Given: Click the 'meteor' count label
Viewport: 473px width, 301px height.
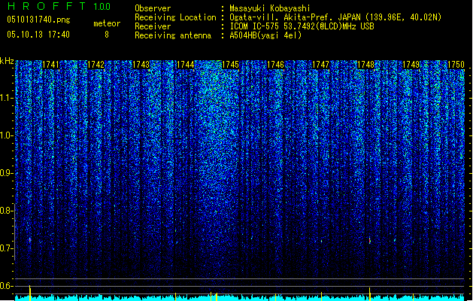Looking at the screenshot, I should [107, 23].
